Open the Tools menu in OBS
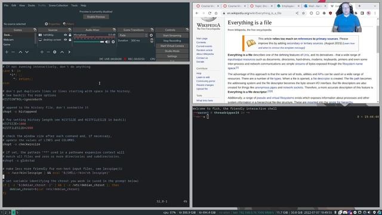 [x=74, y=5]
